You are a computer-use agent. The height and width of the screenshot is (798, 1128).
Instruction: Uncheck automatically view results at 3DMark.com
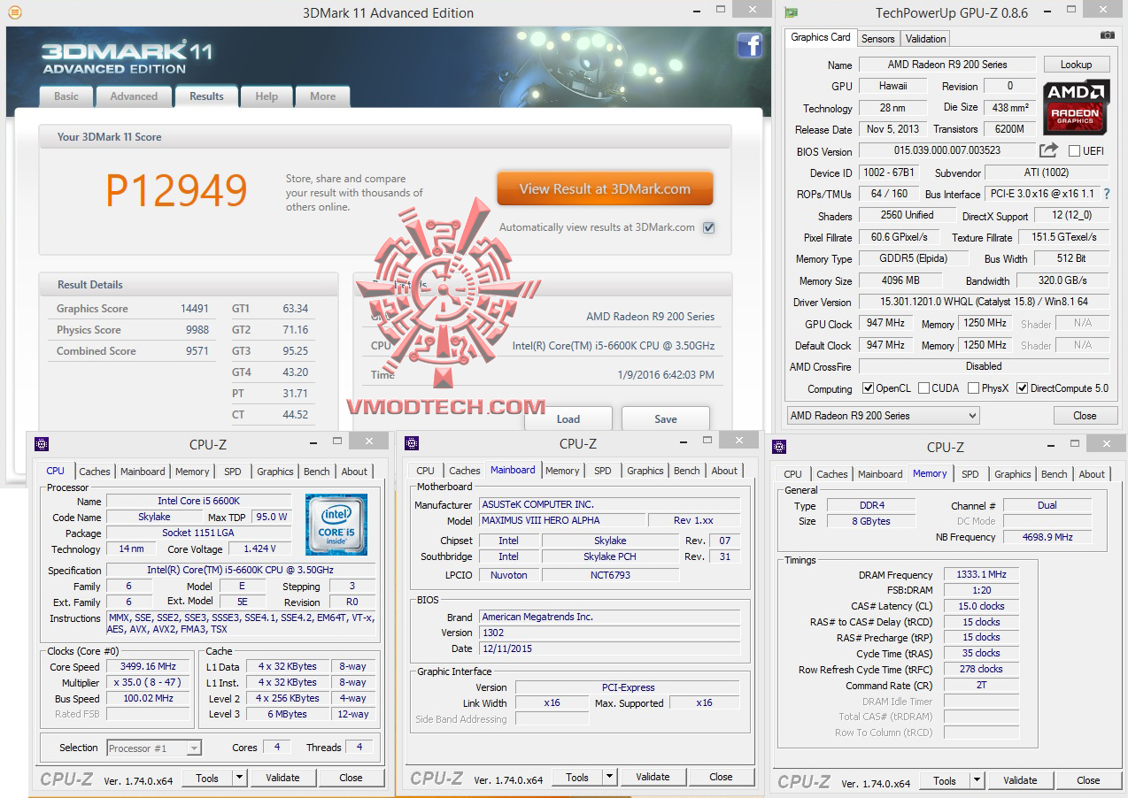tap(708, 227)
